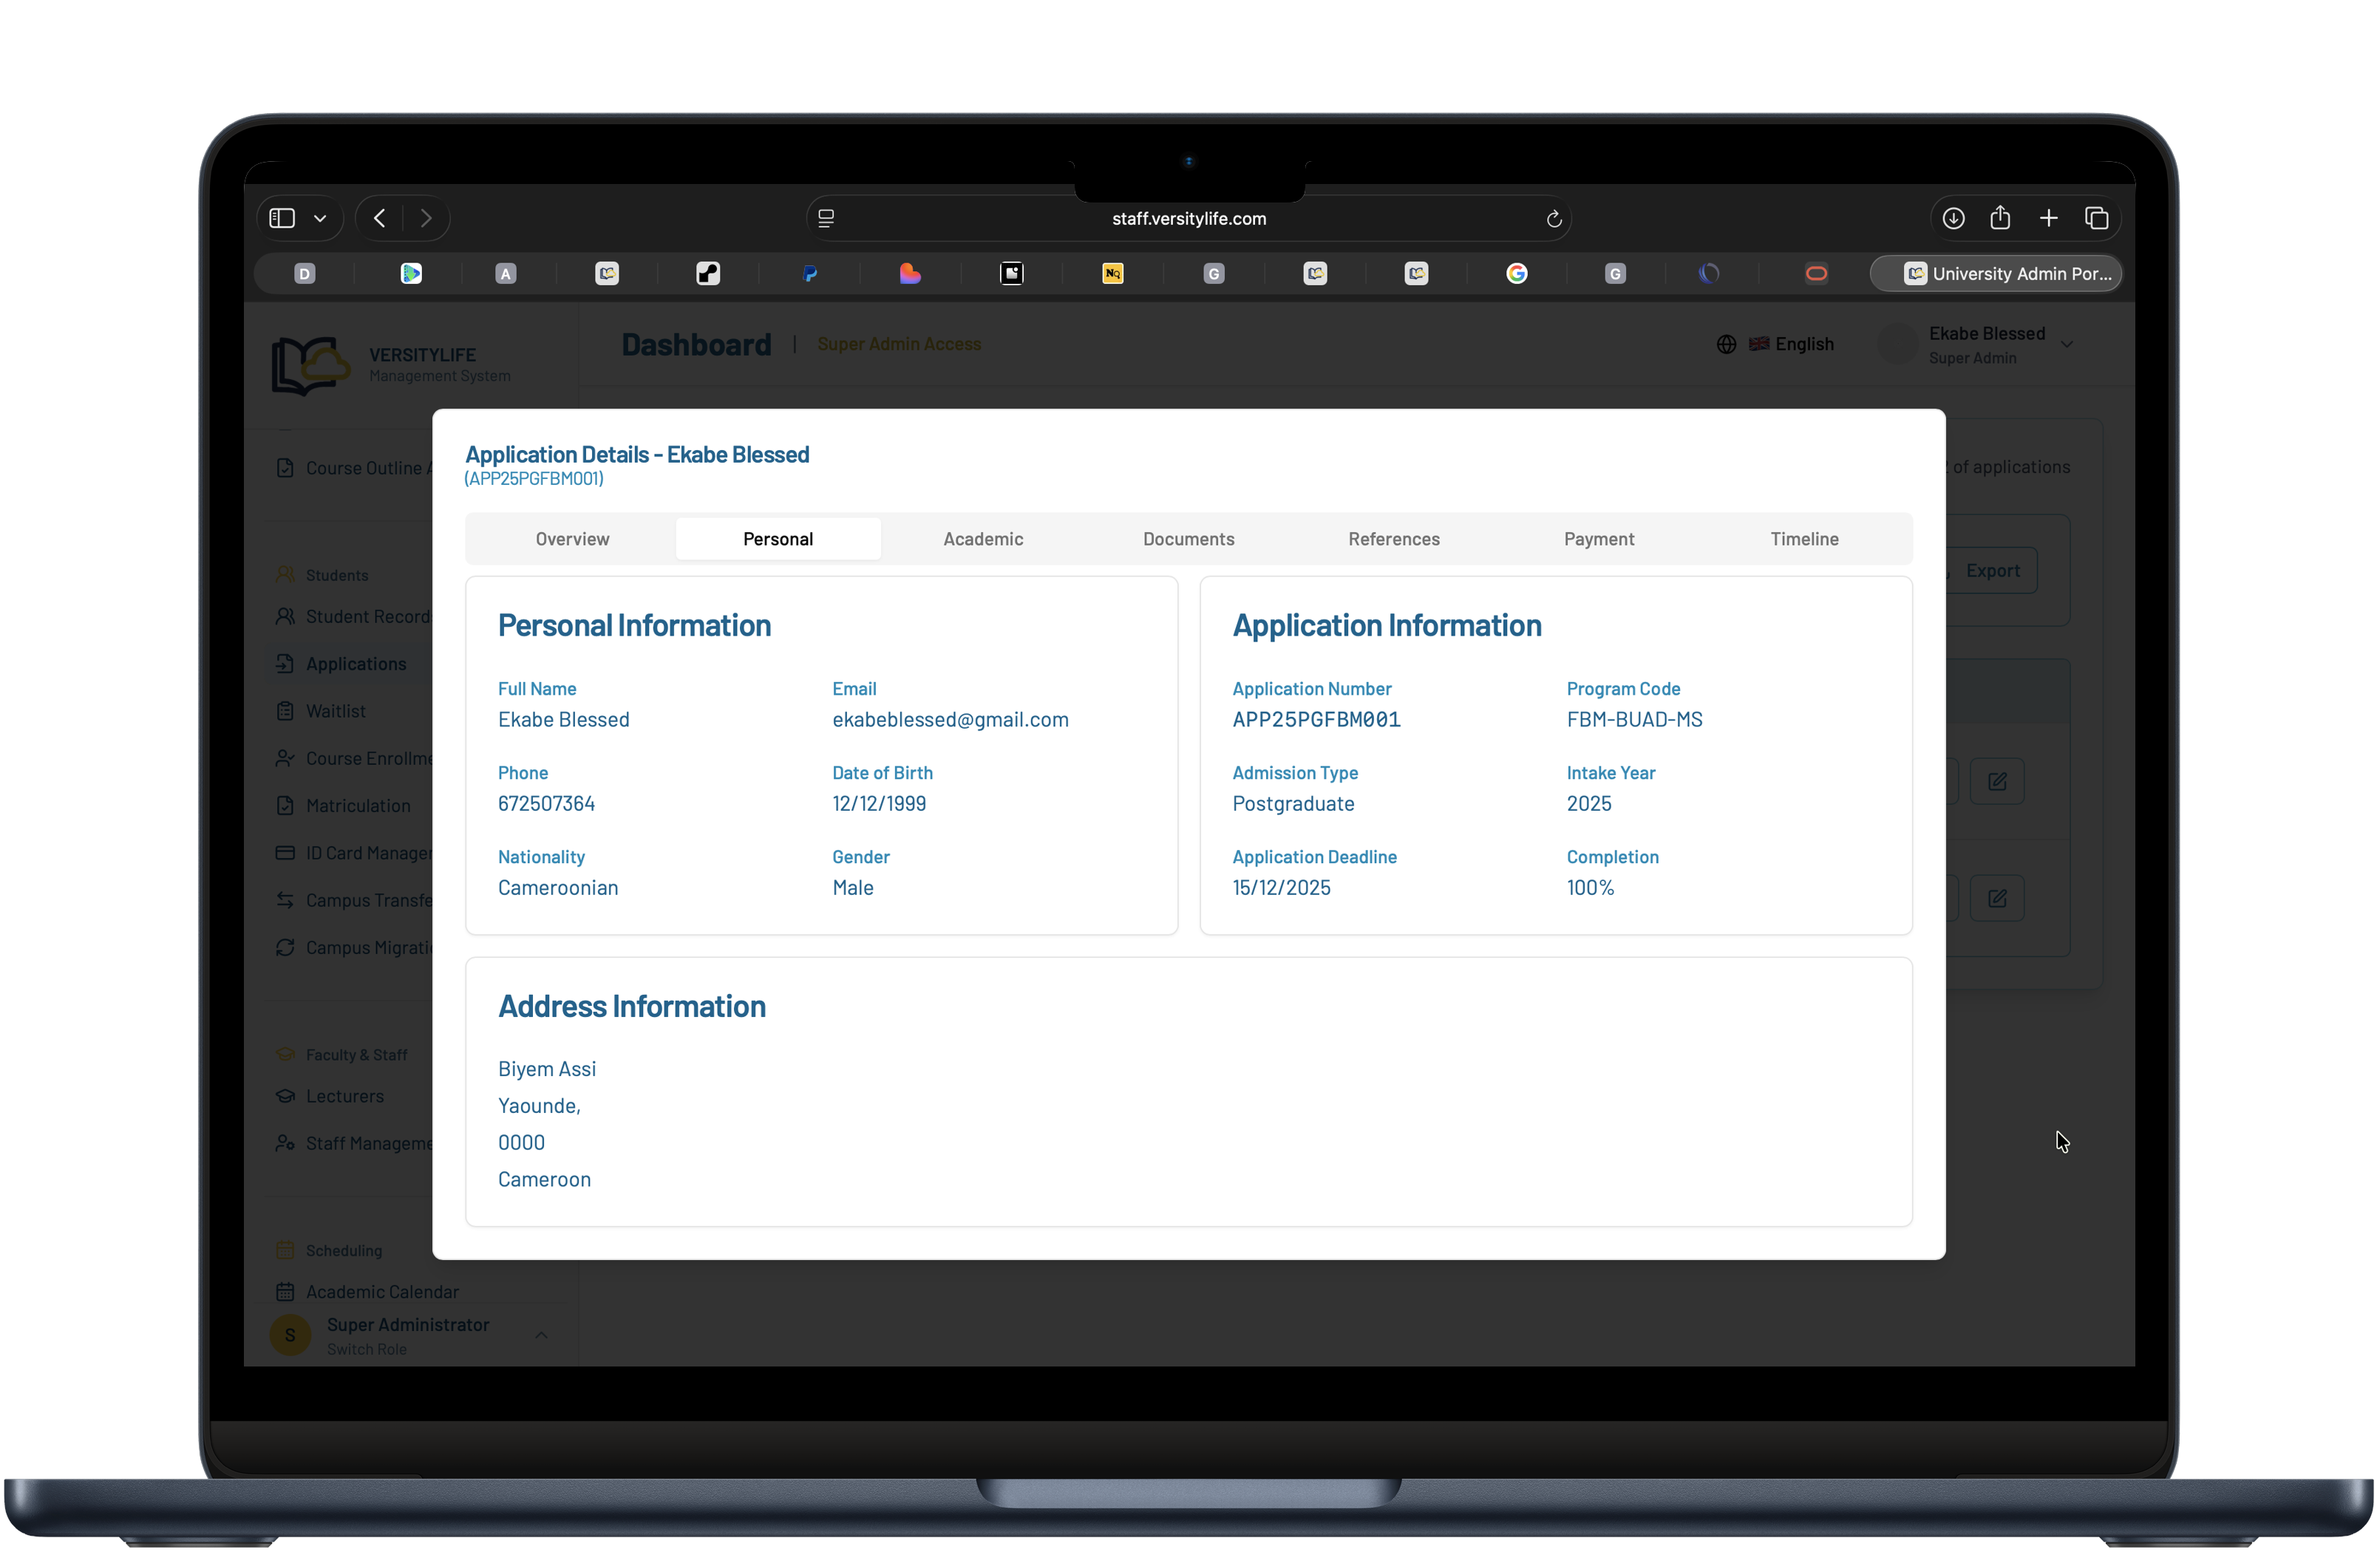The width and height of the screenshot is (2380, 1552).
Task: Open Waitlist via its clipboard icon
Action: pyautogui.click(x=285, y=710)
